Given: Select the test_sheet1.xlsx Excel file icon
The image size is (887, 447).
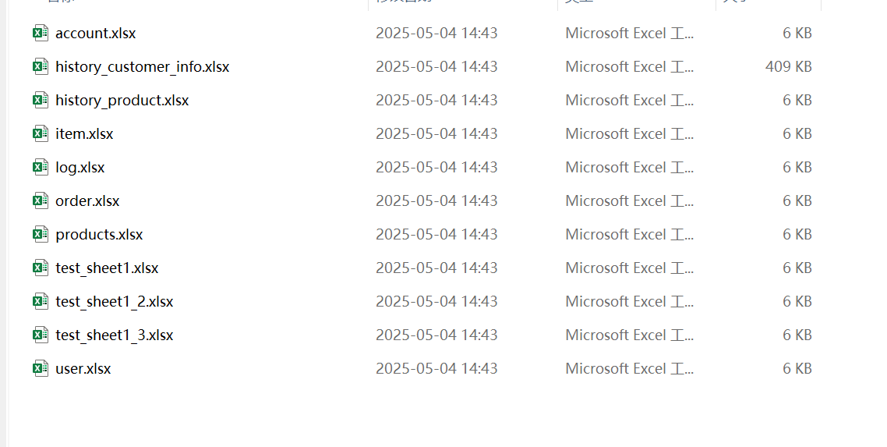Looking at the screenshot, I should 41,268.
